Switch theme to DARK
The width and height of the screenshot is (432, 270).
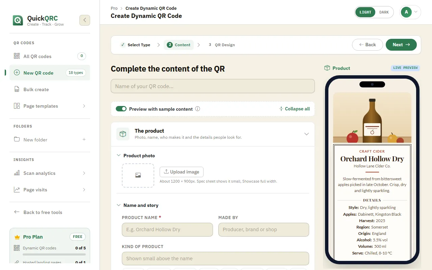384,12
